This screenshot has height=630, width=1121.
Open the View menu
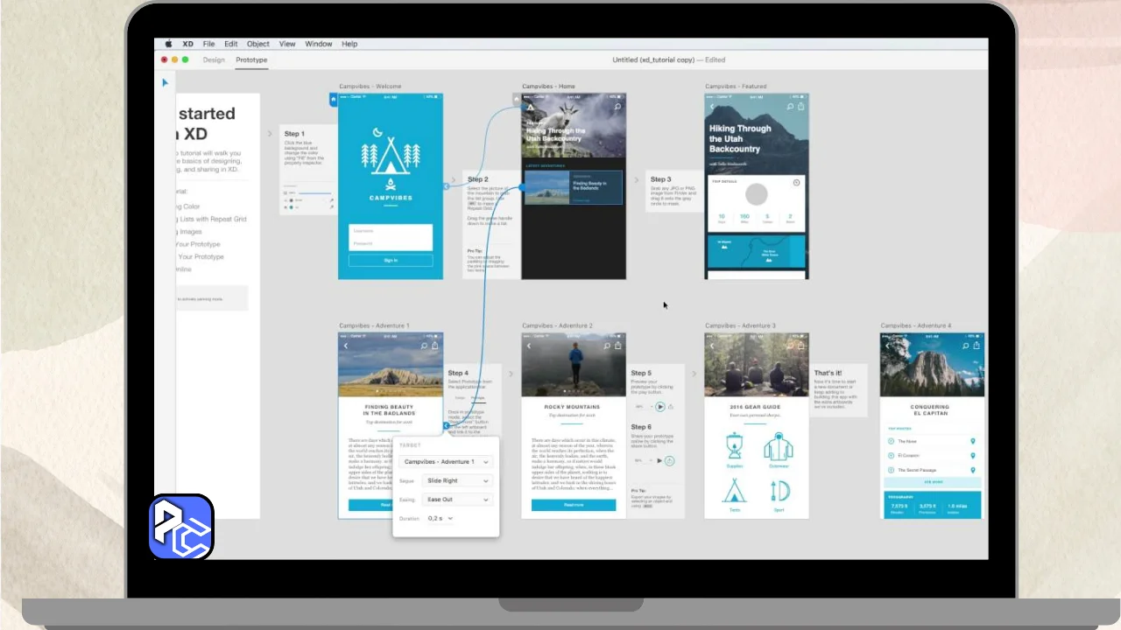(x=287, y=44)
